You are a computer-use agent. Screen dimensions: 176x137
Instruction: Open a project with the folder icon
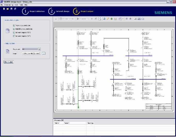pos(8,9)
